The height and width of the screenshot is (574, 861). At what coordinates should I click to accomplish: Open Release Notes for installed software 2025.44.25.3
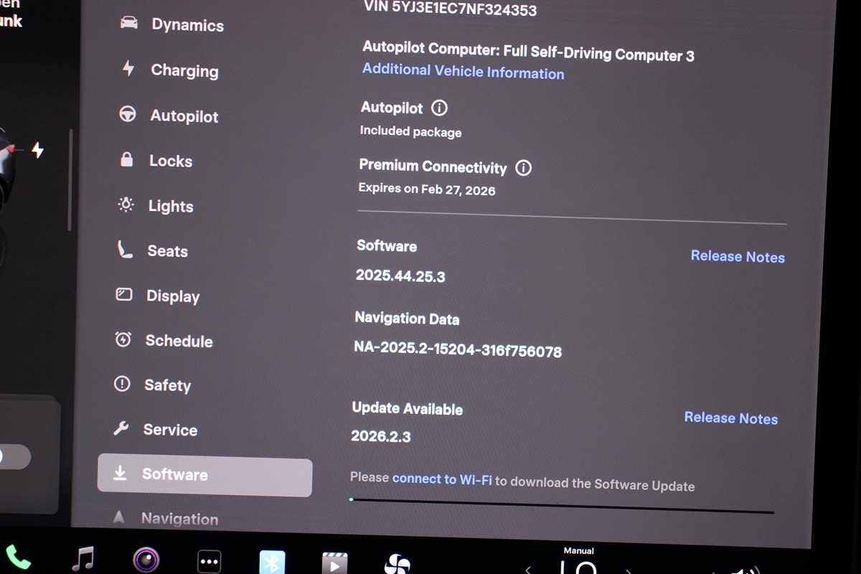[x=737, y=257]
